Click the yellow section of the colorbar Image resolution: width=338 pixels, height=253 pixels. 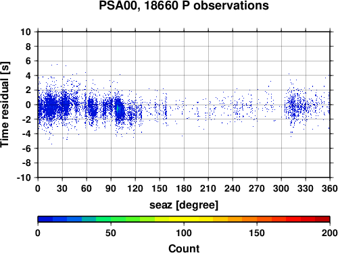(x=184, y=219)
